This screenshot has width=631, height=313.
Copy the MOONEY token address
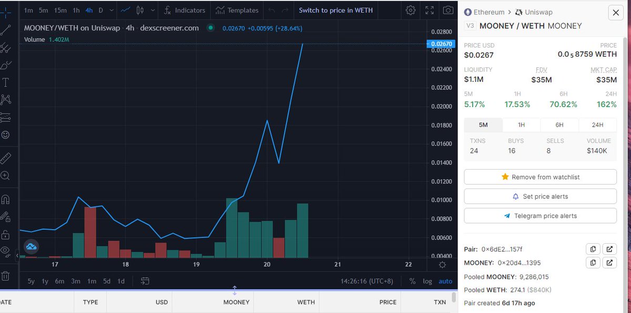pyautogui.click(x=593, y=263)
